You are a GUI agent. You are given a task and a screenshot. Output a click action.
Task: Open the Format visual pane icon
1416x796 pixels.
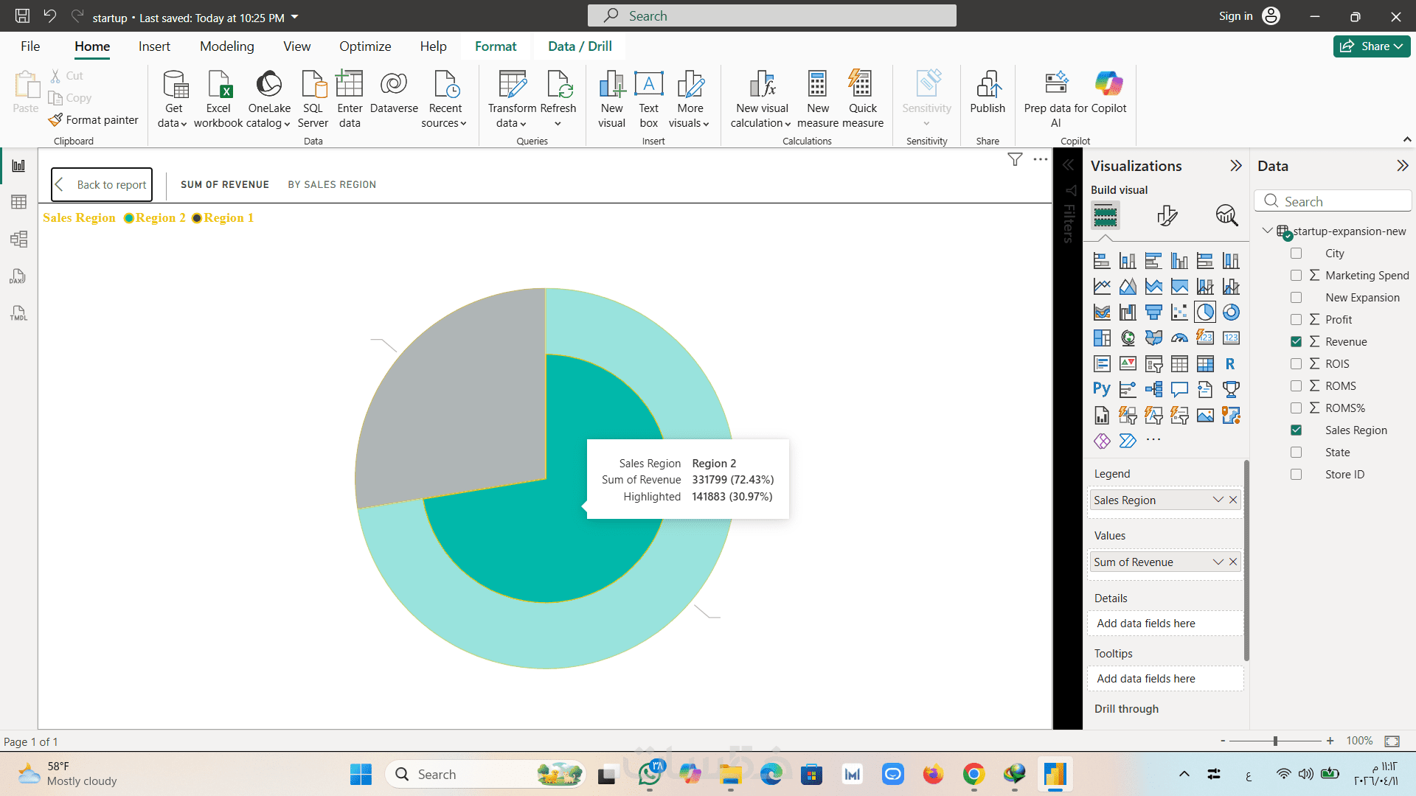pyautogui.click(x=1167, y=215)
